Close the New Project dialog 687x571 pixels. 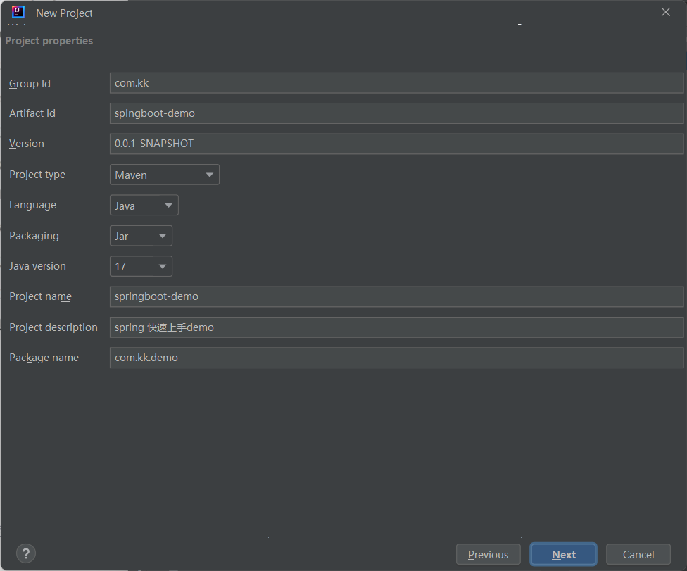[666, 12]
